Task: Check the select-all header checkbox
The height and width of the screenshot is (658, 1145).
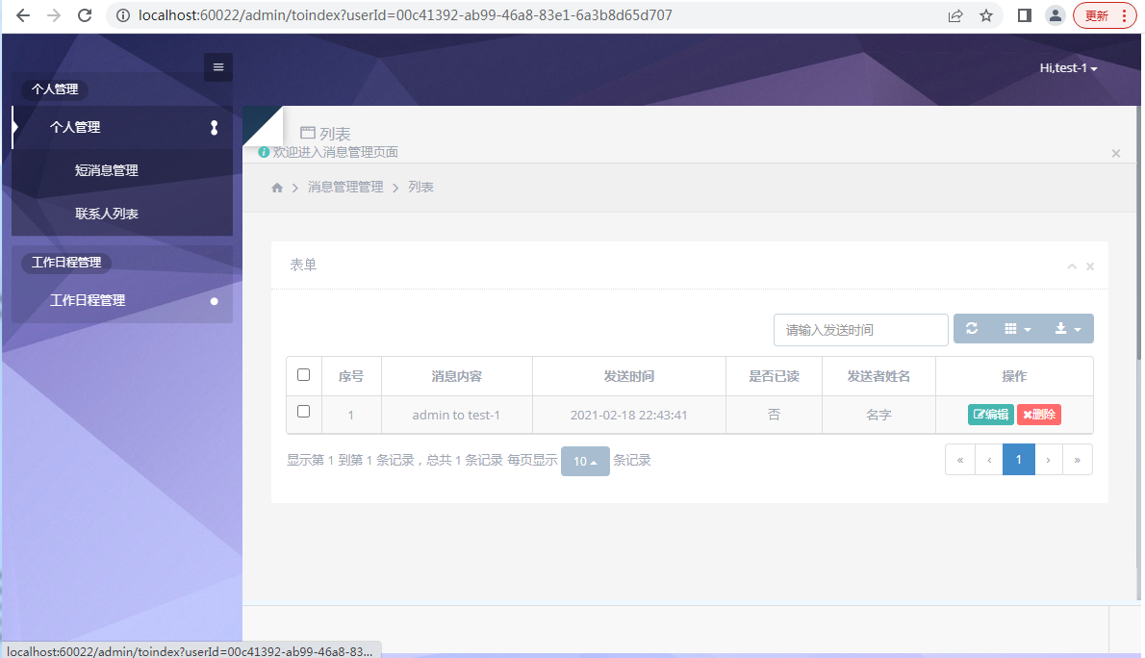Action: click(x=304, y=375)
